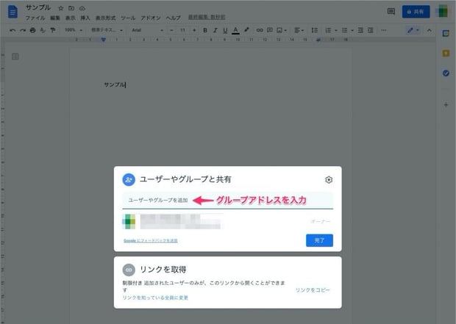Insert a link from toolbar
This screenshot has width=456, height=324.
pos(260,30)
